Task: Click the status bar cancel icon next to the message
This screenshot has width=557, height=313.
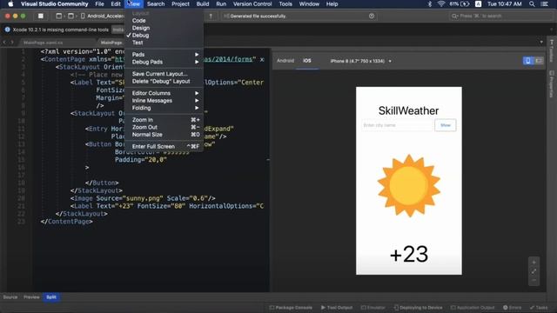Action: click(372, 16)
